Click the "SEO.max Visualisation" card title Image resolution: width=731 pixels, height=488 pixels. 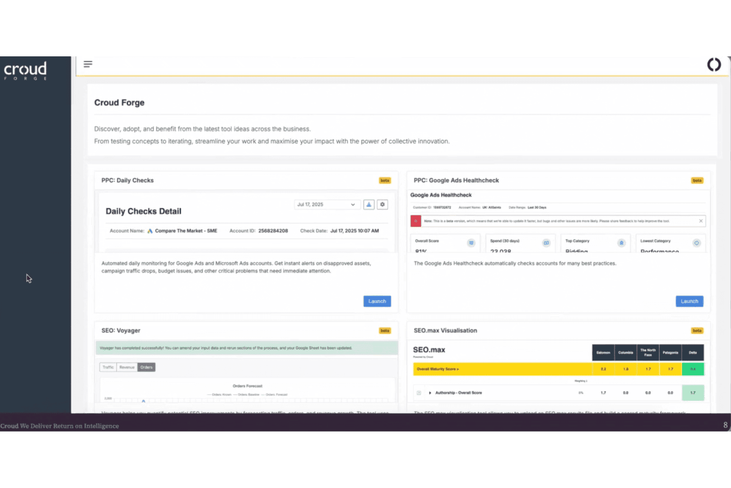coord(446,331)
